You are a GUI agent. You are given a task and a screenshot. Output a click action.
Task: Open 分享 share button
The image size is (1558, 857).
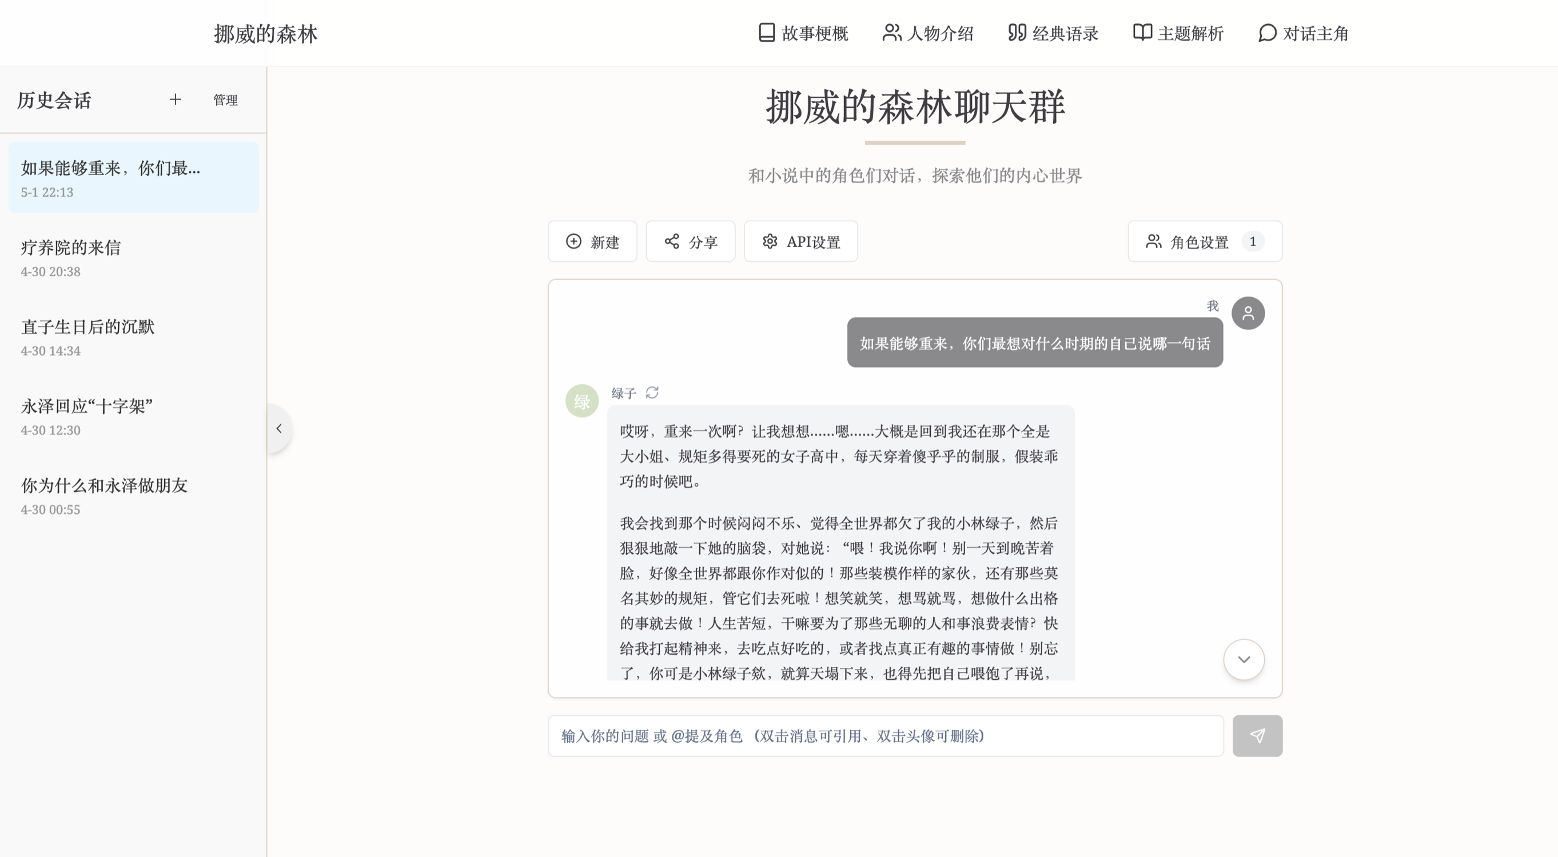point(690,242)
